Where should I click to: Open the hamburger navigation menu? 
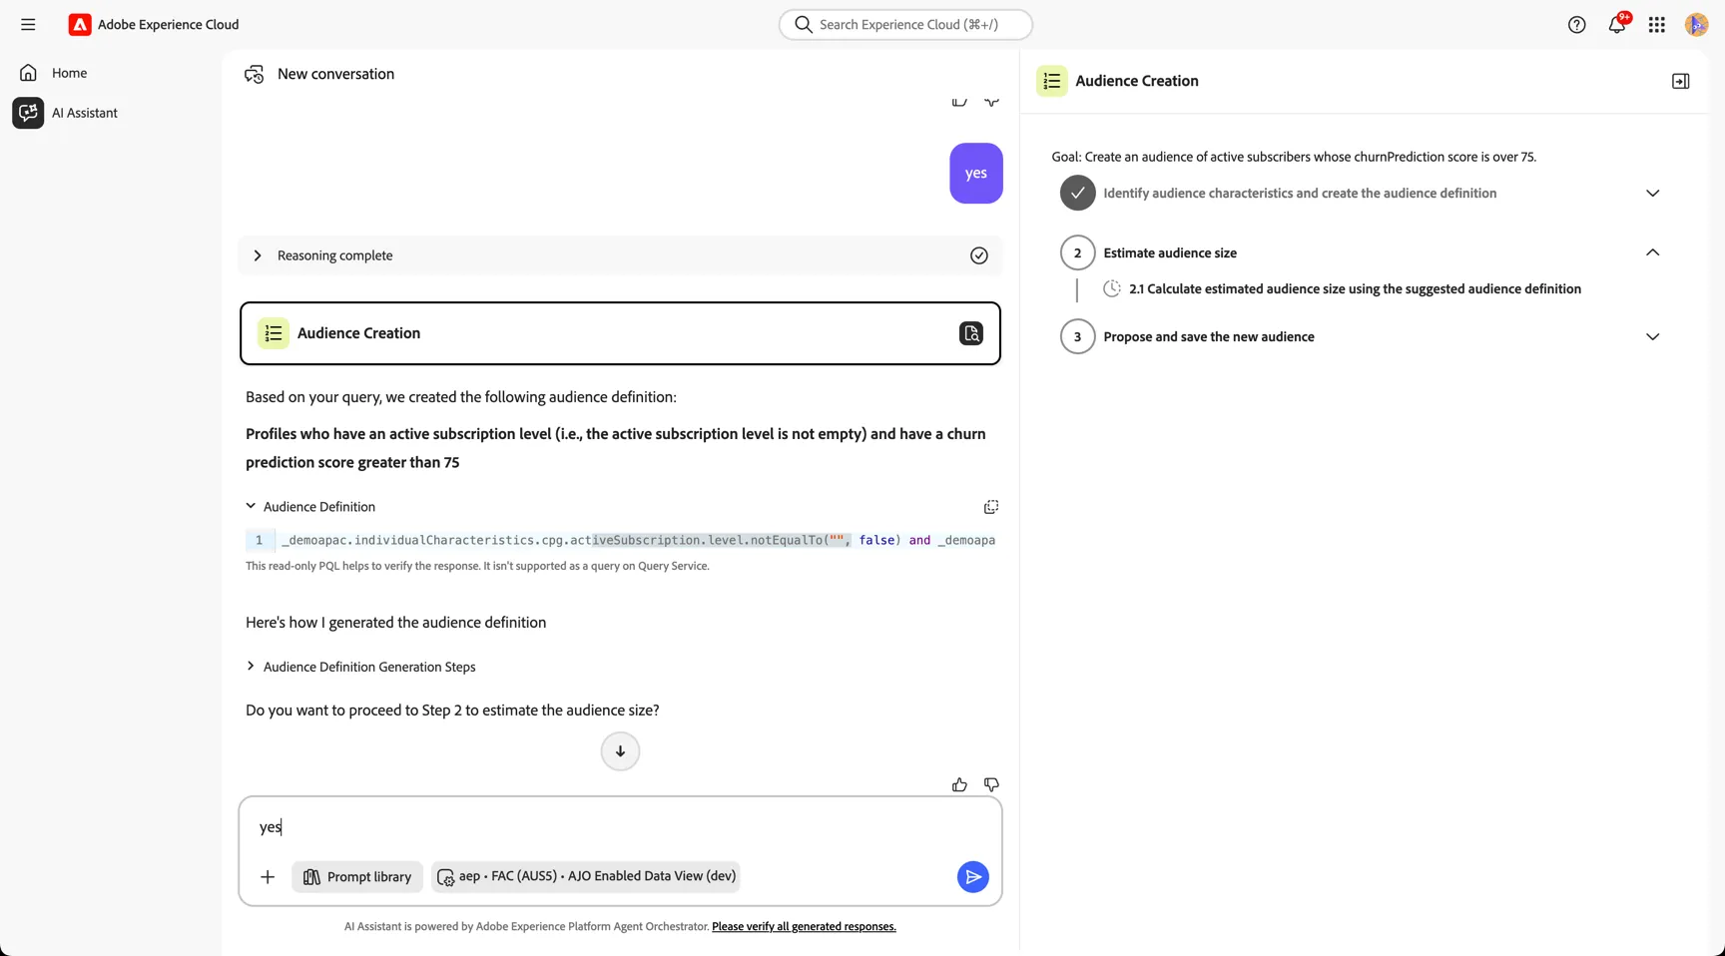coord(28,25)
